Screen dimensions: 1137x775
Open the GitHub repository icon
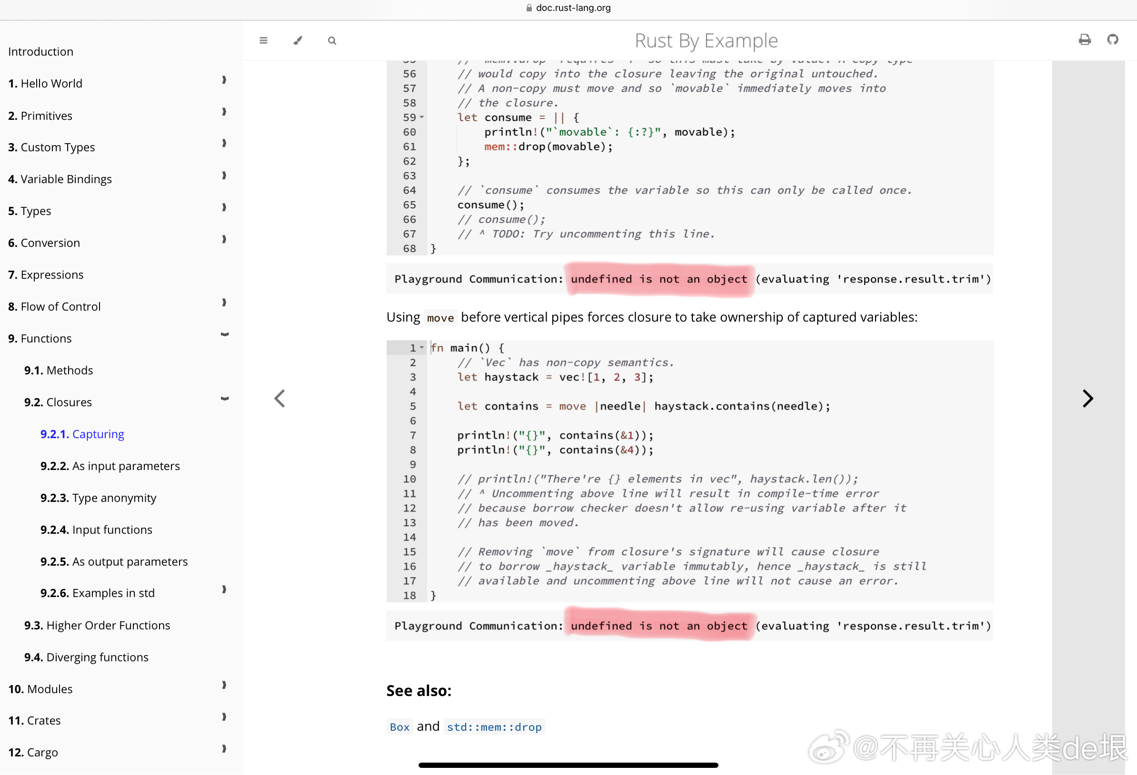[1113, 39]
